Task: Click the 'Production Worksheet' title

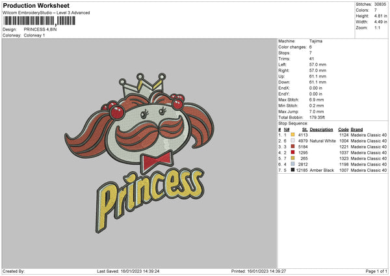Action: click(x=36, y=5)
